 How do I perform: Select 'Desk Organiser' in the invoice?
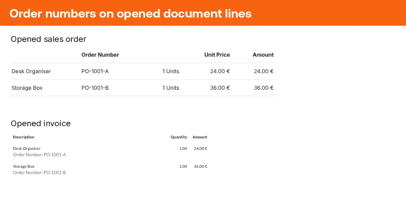click(x=27, y=149)
